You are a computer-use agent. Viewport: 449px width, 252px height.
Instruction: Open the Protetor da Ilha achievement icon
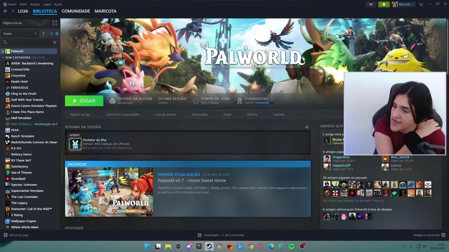[75, 144]
